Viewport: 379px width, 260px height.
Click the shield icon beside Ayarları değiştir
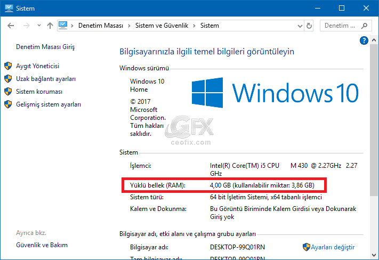(x=307, y=247)
